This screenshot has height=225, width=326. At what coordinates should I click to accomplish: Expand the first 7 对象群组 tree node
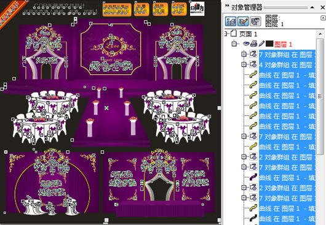(244, 55)
